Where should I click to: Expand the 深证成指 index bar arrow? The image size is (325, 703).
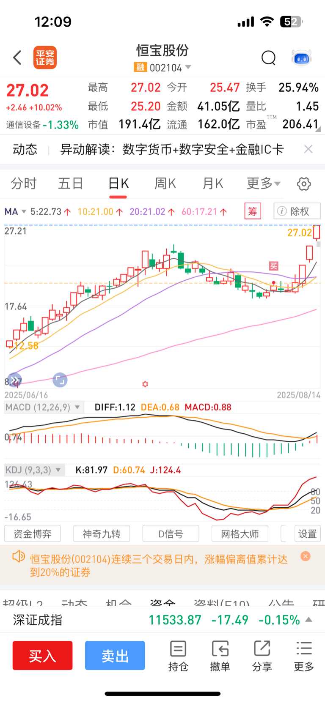pos(309,620)
